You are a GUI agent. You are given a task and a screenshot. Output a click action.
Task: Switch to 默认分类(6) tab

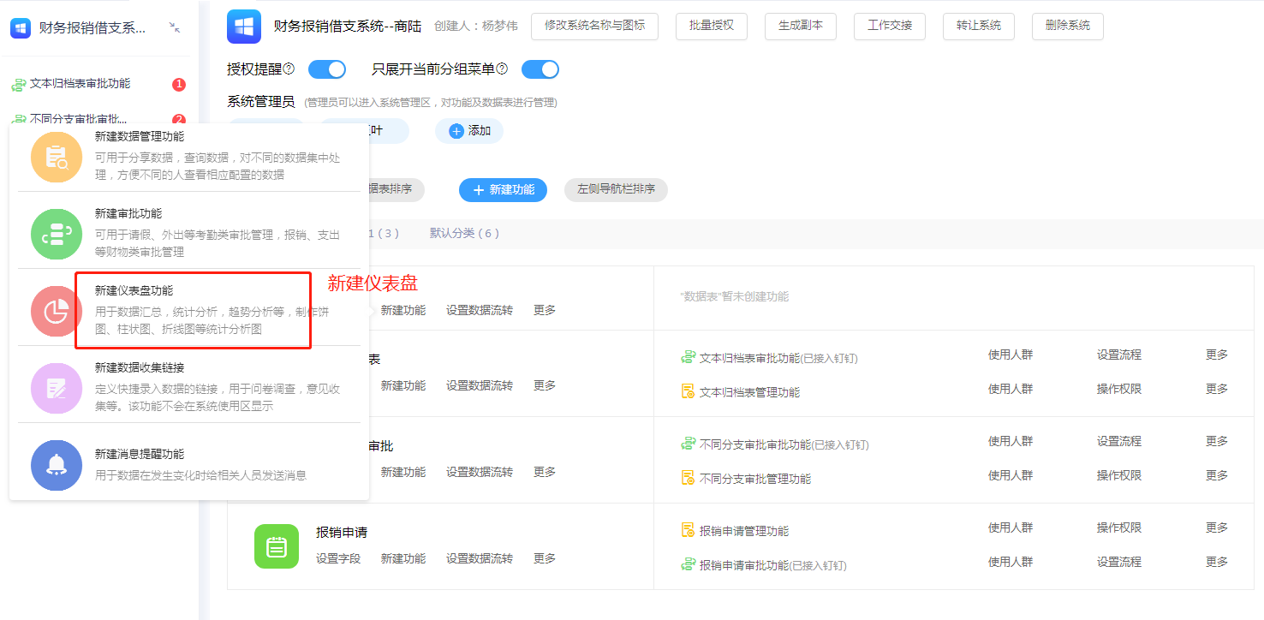point(465,233)
